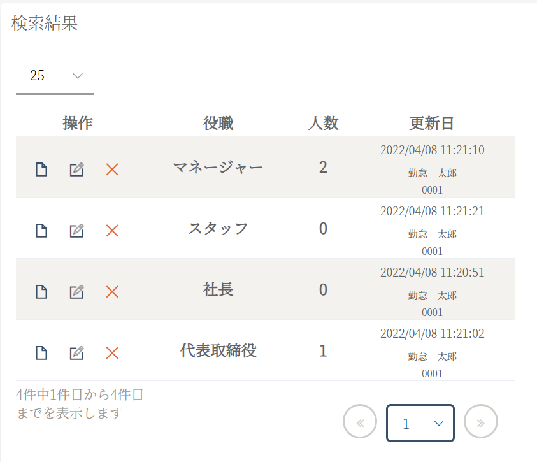Go to the previous page of results
Viewport: 537px width, 462px height.
(x=360, y=422)
